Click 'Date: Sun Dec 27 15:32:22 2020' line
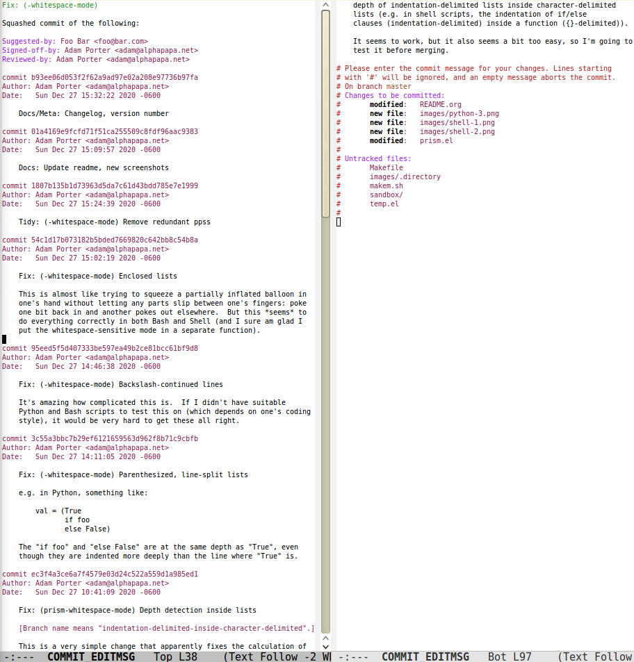This screenshot has height=662, width=634. pyautogui.click(x=81, y=95)
